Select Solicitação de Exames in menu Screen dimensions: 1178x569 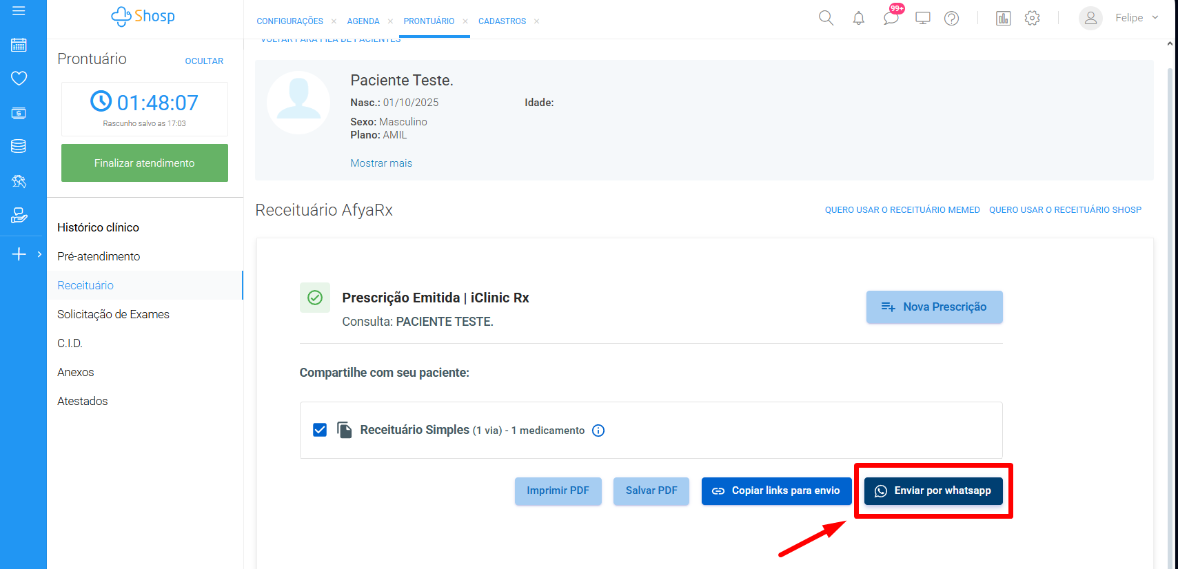pyautogui.click(x=113, y=314)
